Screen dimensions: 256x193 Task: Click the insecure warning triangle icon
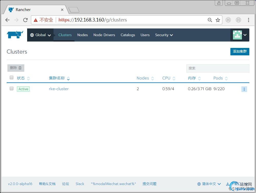click(x=36, y=20)
